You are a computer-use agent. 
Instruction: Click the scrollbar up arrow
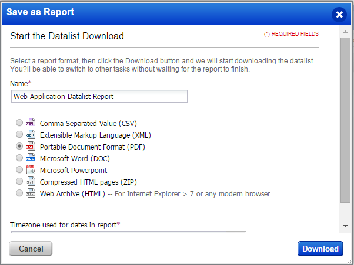[x=345, y=32]
